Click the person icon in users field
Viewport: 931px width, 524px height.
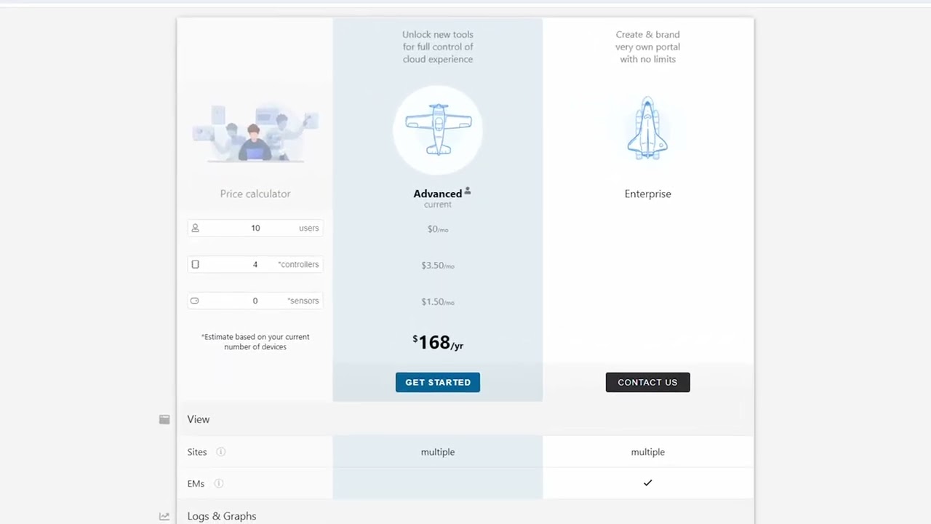(x=195, y=228)
